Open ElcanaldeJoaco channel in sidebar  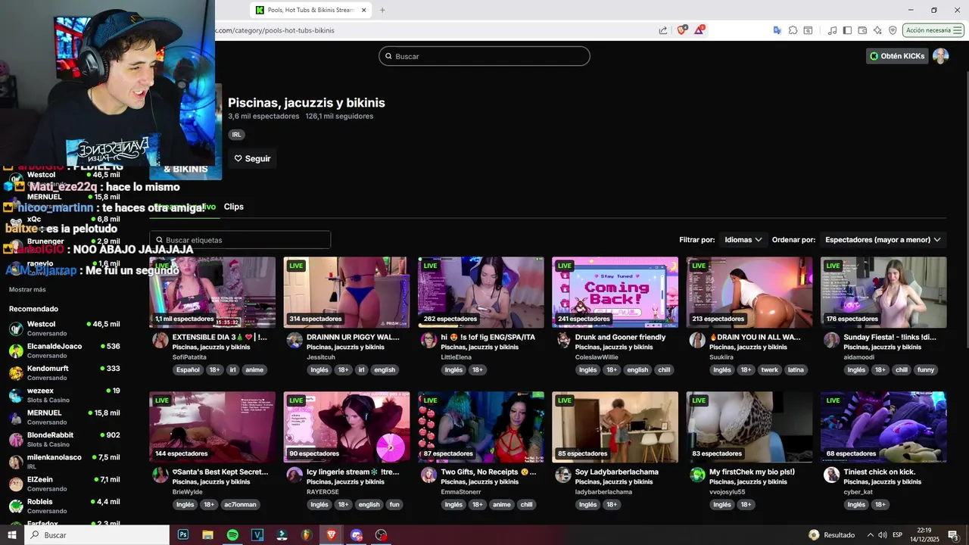[64, 350]
